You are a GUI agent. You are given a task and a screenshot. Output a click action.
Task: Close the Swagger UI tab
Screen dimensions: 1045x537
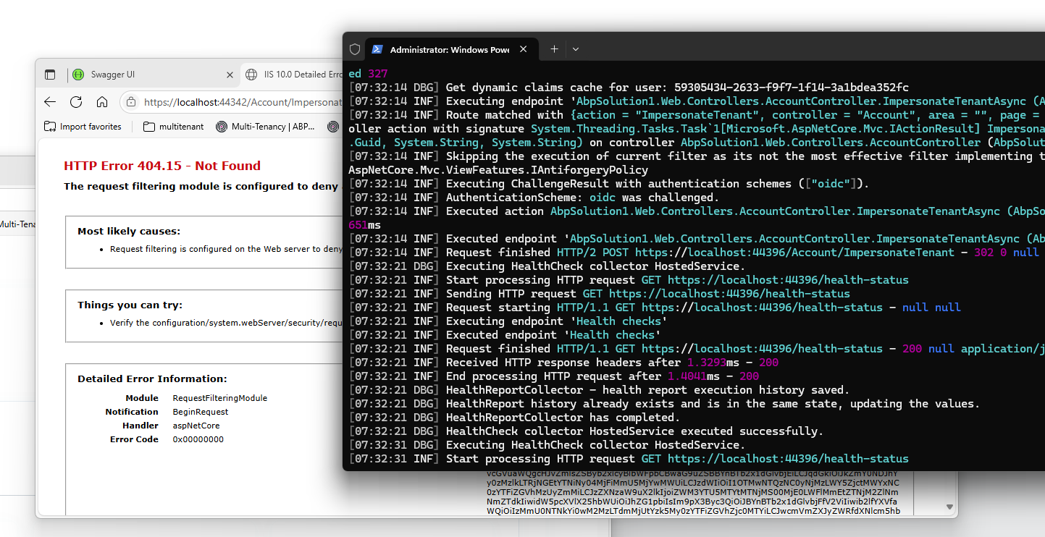tap(230, 75)
